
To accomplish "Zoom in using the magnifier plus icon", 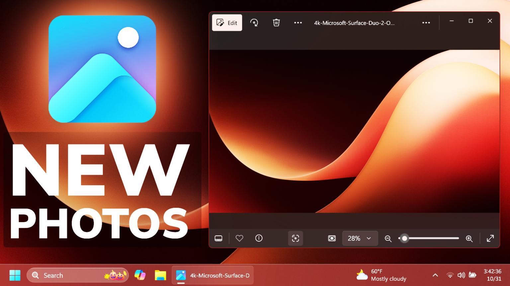I will [469, 238].
